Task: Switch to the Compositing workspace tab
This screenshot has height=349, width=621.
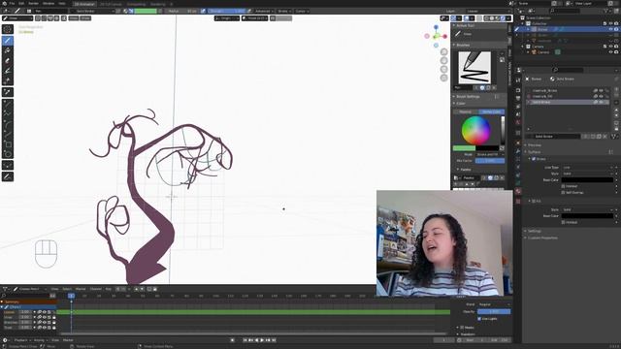Action: click(x=136, y=4)
